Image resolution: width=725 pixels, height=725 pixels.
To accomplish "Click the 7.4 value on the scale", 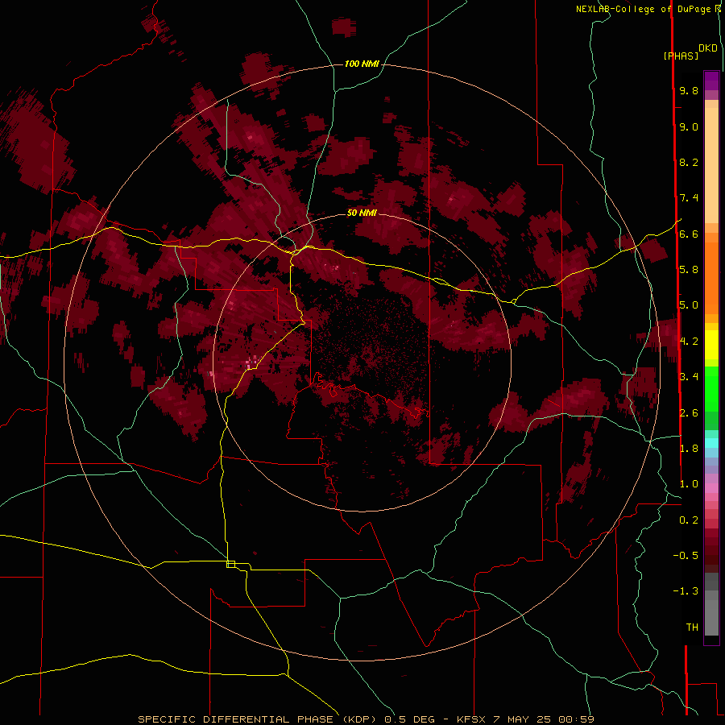I will 689,198.
